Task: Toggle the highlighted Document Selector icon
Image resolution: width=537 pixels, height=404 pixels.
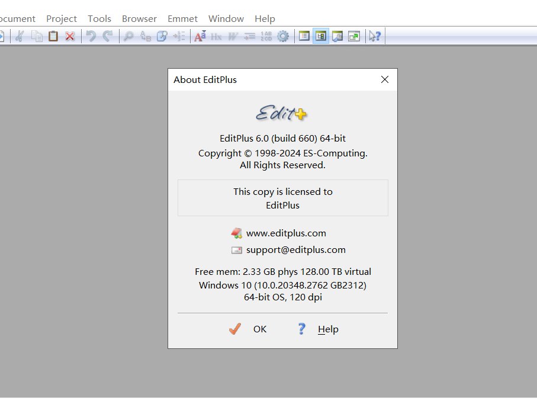Action: (x=320, y=36)
